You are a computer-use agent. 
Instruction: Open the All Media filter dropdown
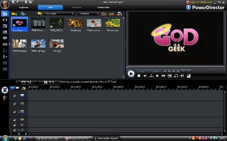[x=89, y=14]
